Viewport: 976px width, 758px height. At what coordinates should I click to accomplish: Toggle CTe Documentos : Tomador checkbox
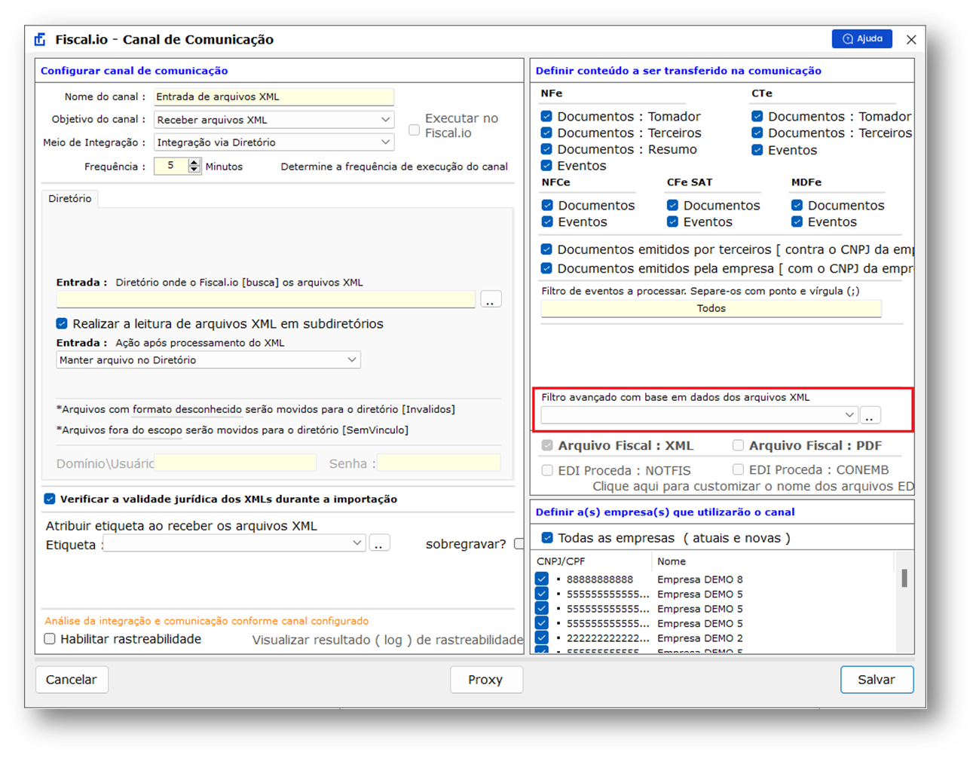click(x=757, y=116)
